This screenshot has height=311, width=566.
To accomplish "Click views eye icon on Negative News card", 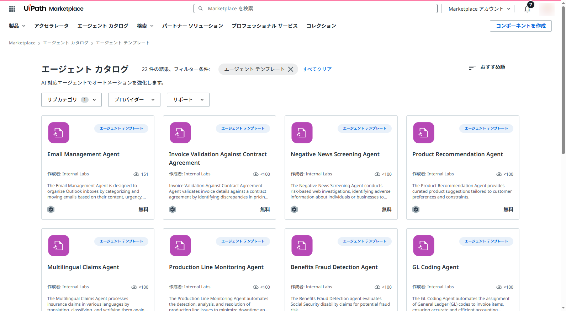I will click(x=377, y=174).
